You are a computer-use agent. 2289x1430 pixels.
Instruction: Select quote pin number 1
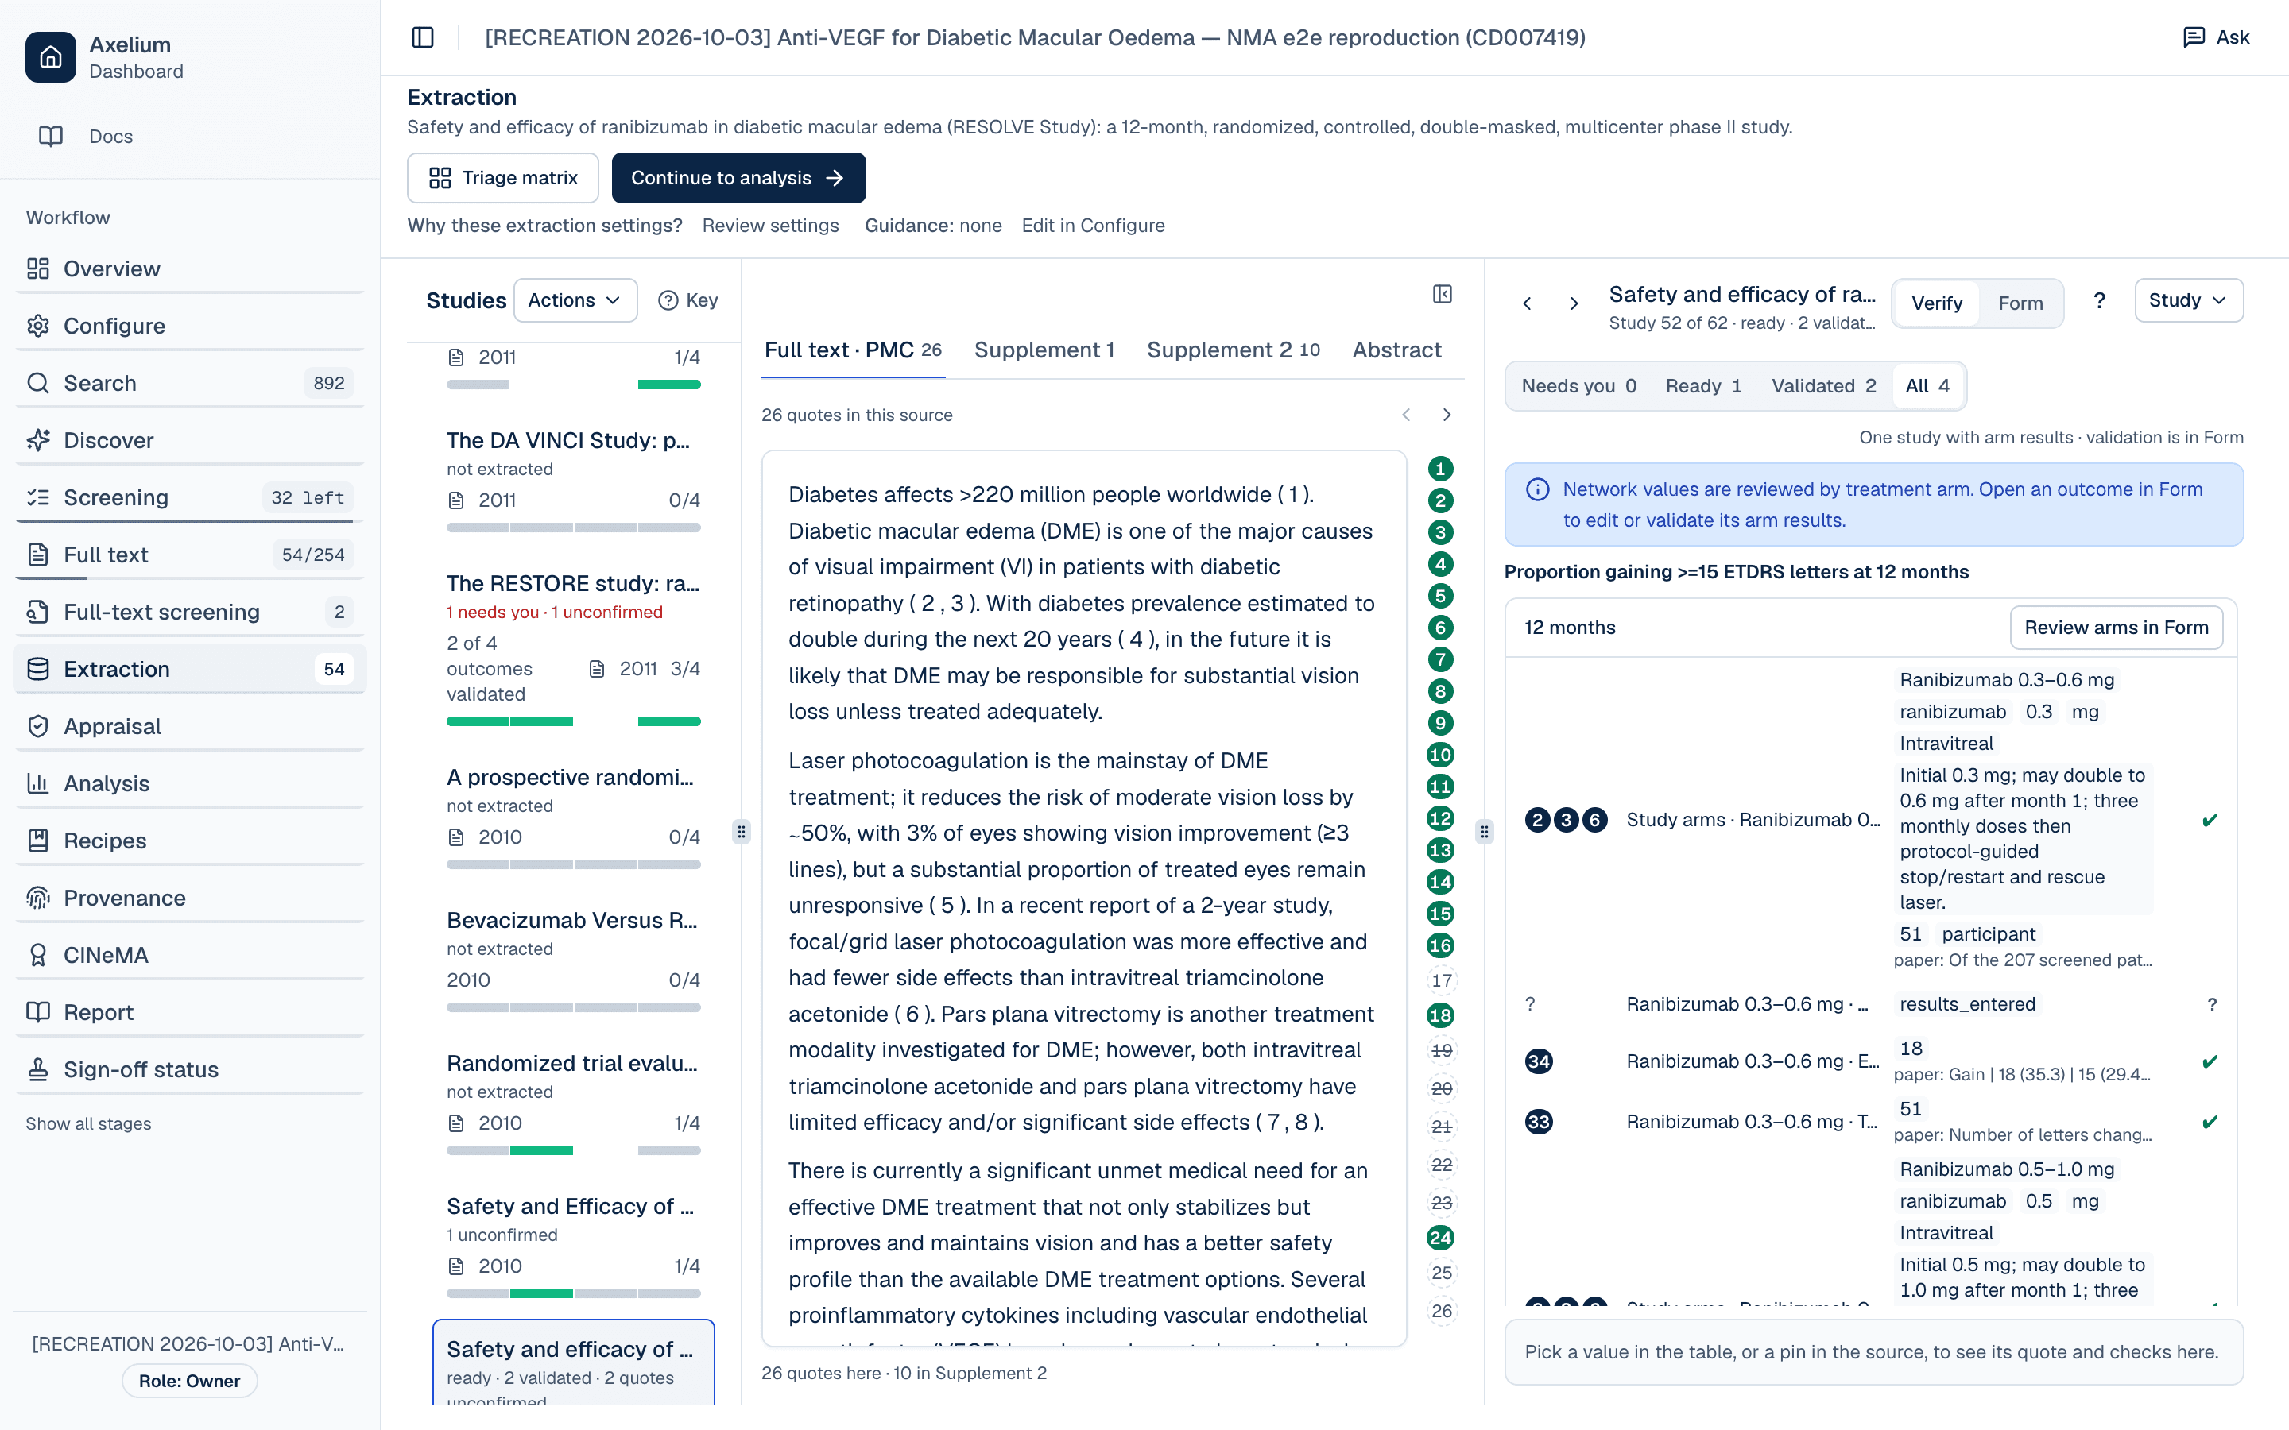[x=1439, y=469]
